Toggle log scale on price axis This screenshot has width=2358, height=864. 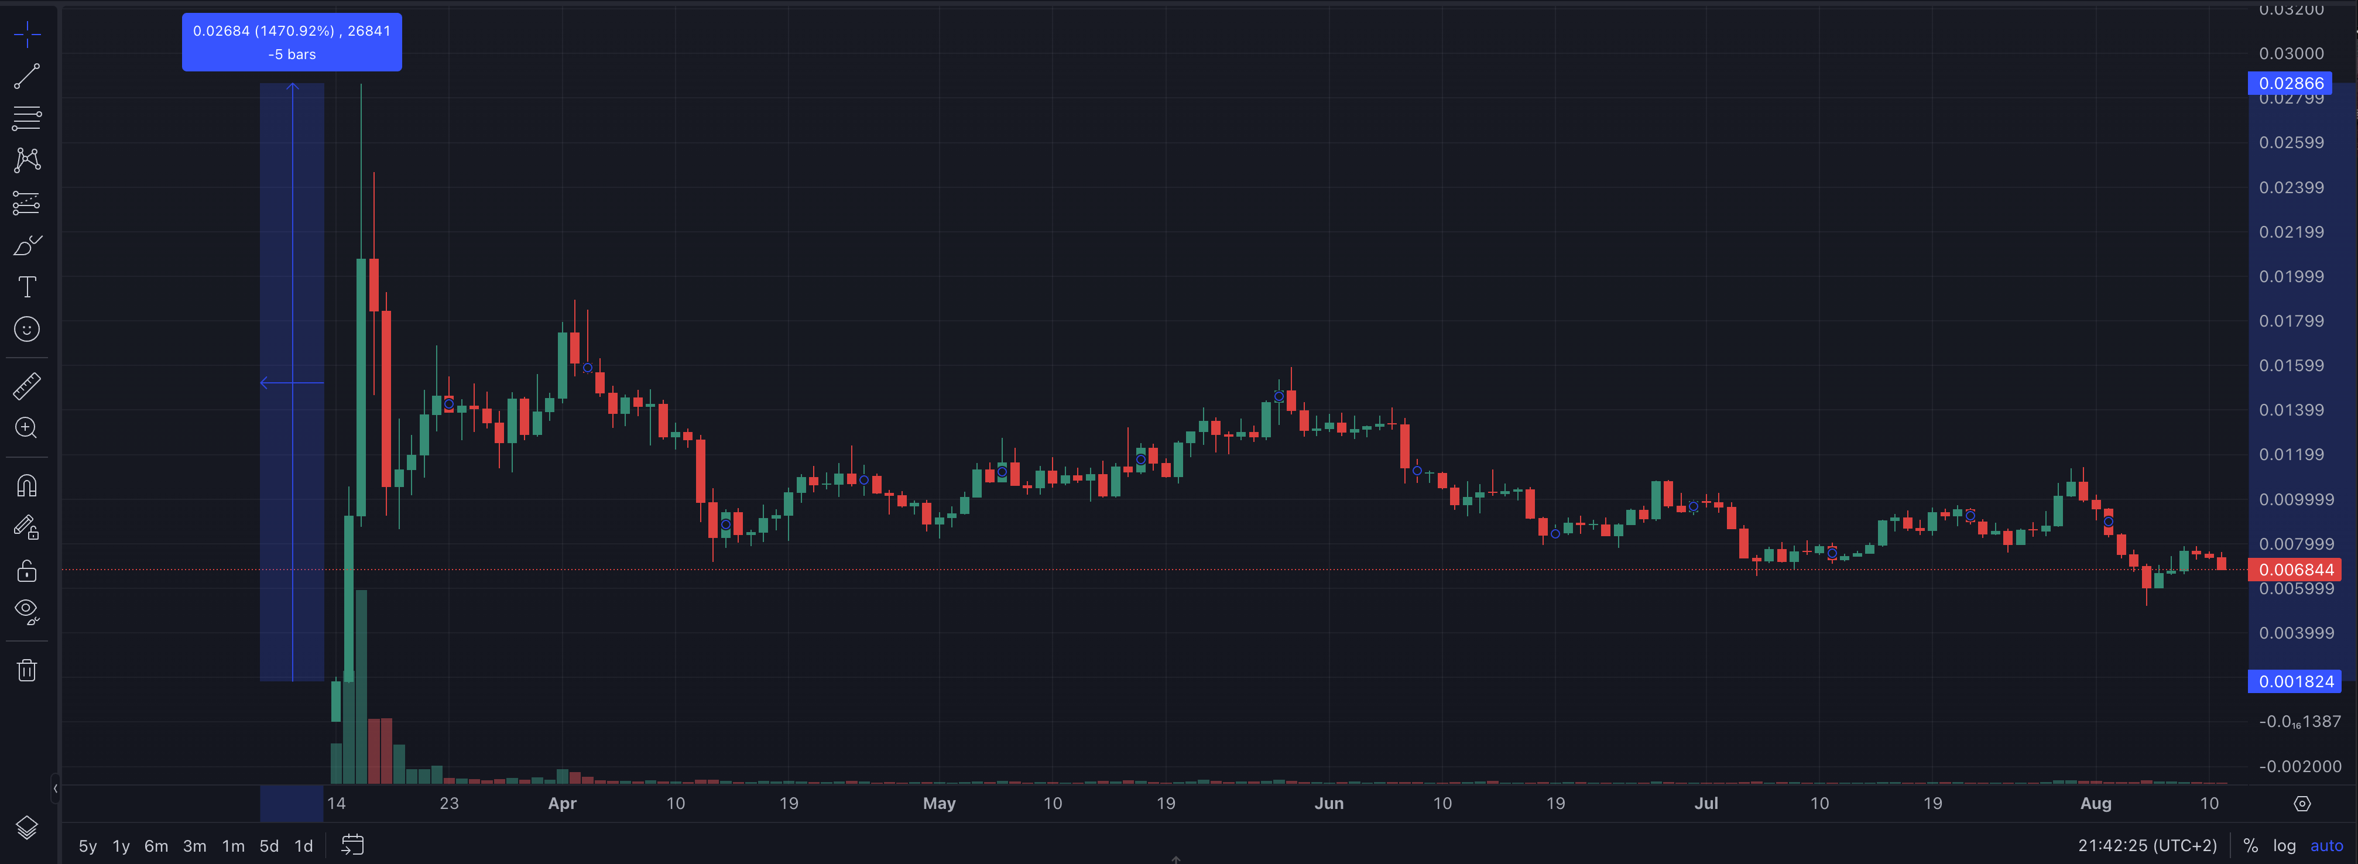(x=2285, y=846)
